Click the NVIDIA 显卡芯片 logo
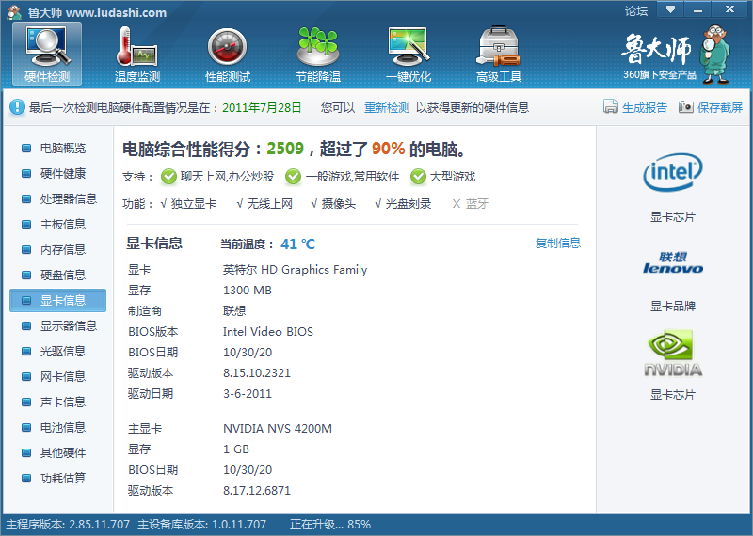Screen dimensions: 753x536 tap(672, 354)
